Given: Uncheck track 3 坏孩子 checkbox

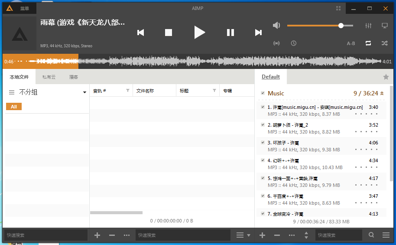Looking at the screenshot, I should (x=263, y=142).
